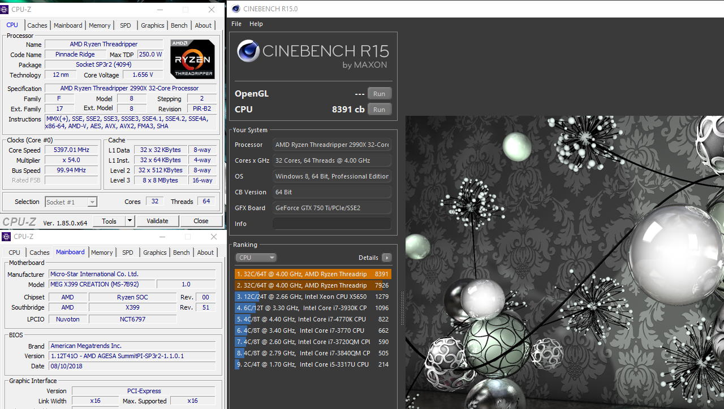Select the Core i5-3317U ranking row
The image size is (724, 409).
(313, 364)
